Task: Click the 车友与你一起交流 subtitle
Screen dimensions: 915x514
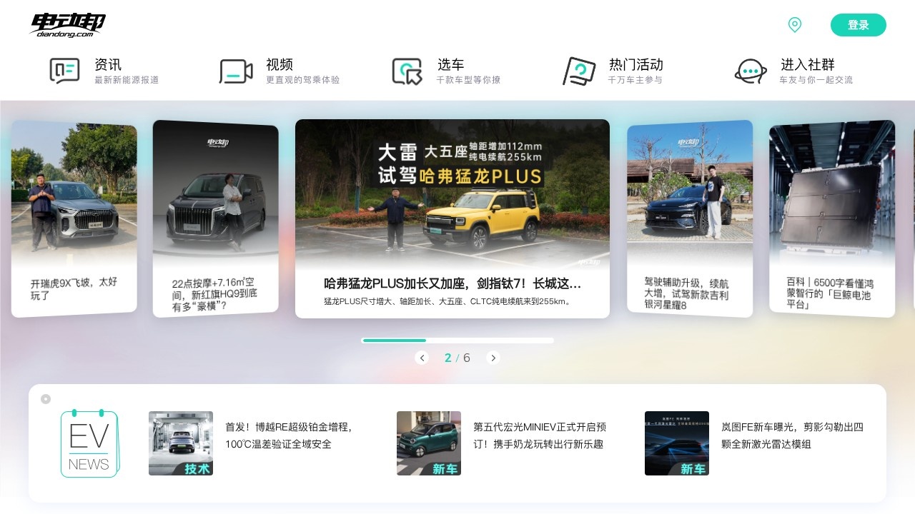Action: (x=816, y=80)
